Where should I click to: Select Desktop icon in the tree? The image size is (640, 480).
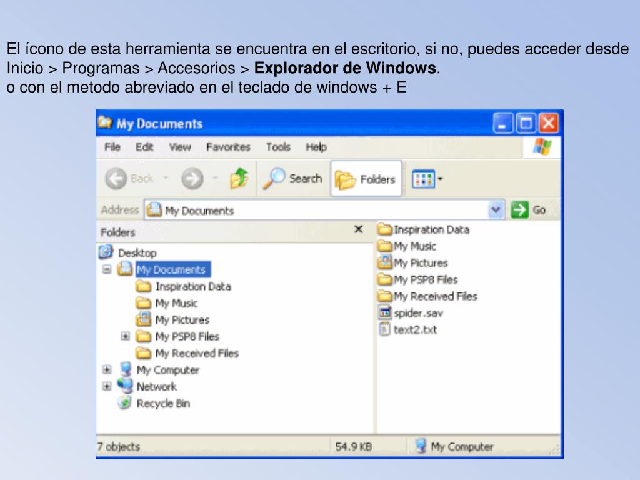tap(106, 252)
